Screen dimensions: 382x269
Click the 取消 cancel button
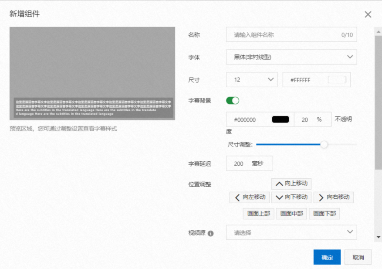click(x=358, y=257)
